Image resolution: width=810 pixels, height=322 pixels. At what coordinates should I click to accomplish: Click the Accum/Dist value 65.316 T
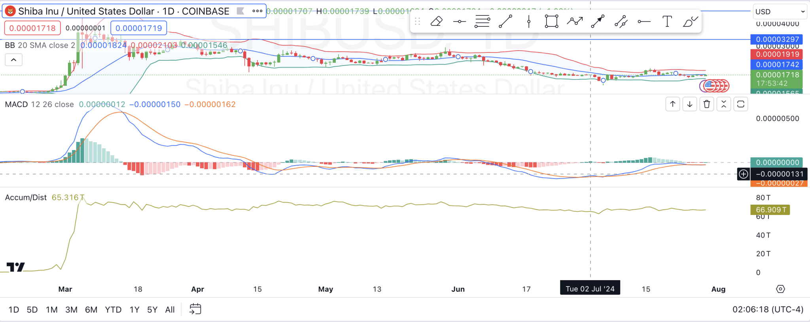point(68,198)
